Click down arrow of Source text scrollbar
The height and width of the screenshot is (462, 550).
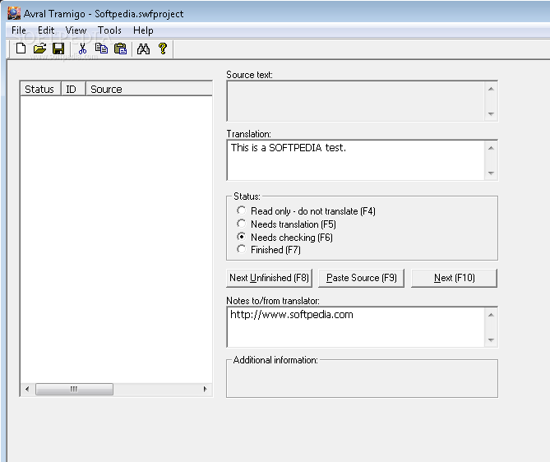491,114
